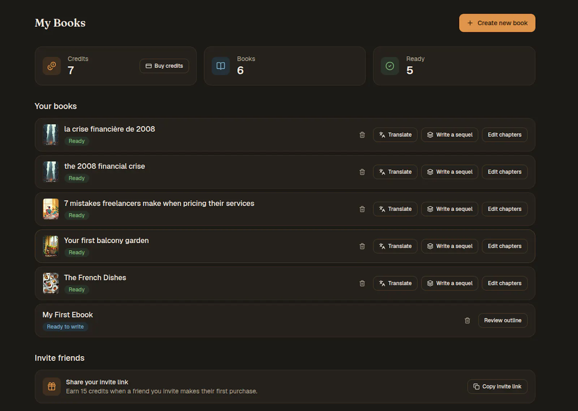This screenshot has width=578, height=411.
Task: Translate the freelancers pricing mistakes book
Action: coord(395,209)
